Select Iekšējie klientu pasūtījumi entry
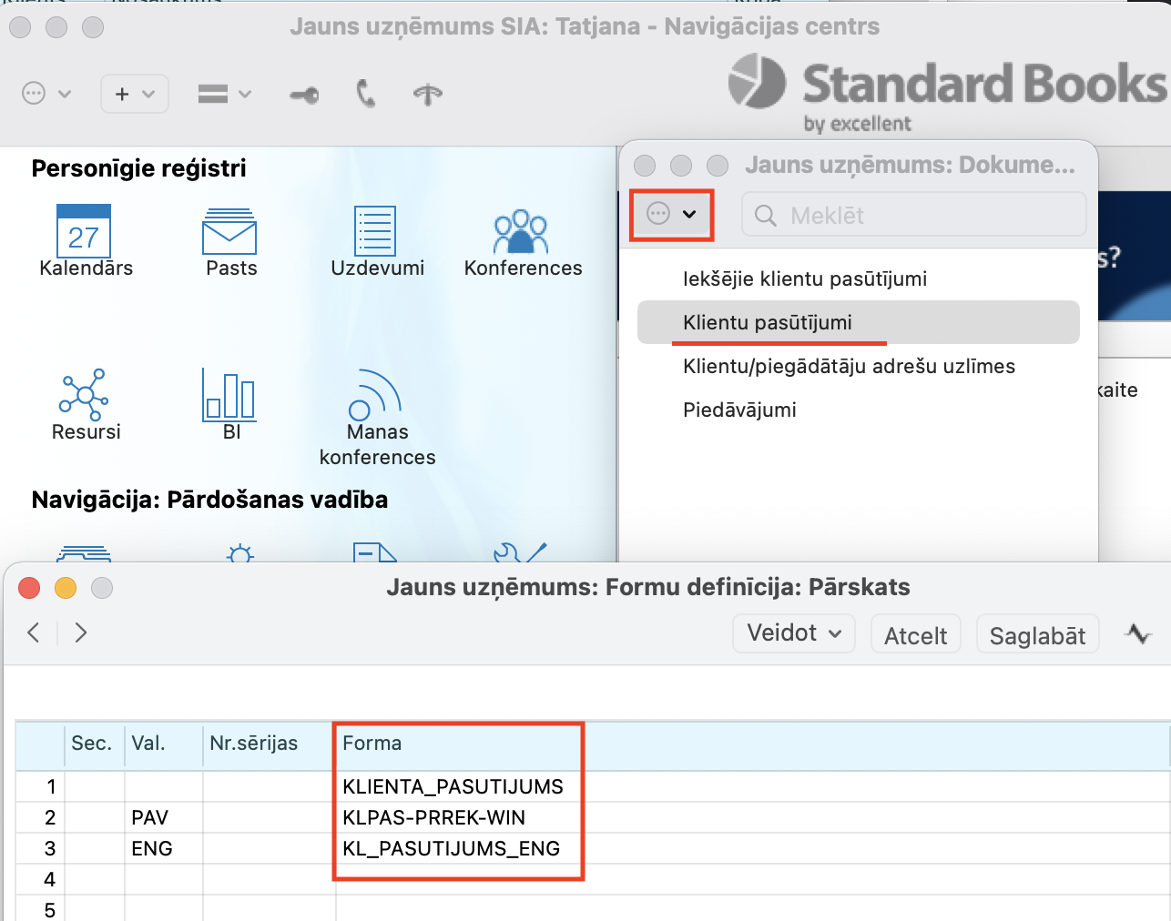 (x=805, y=279)
